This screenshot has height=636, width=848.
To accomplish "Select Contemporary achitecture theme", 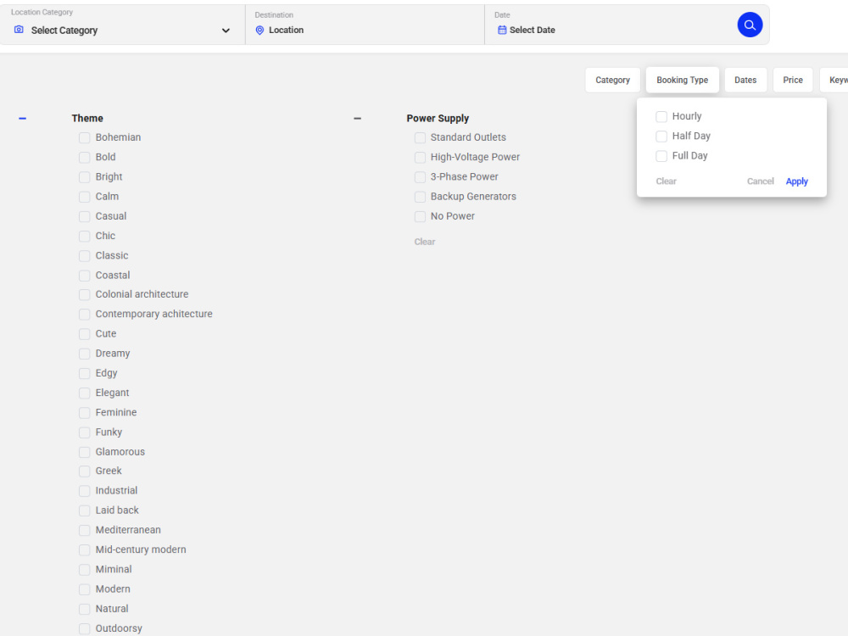I will coord(84,315).
